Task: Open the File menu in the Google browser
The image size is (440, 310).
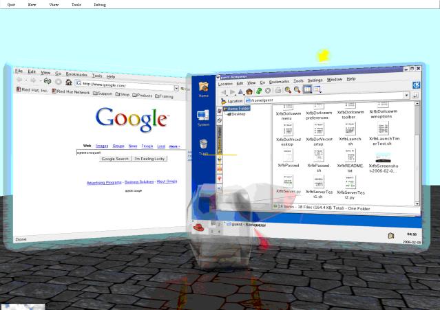Action: pos(19,71)
